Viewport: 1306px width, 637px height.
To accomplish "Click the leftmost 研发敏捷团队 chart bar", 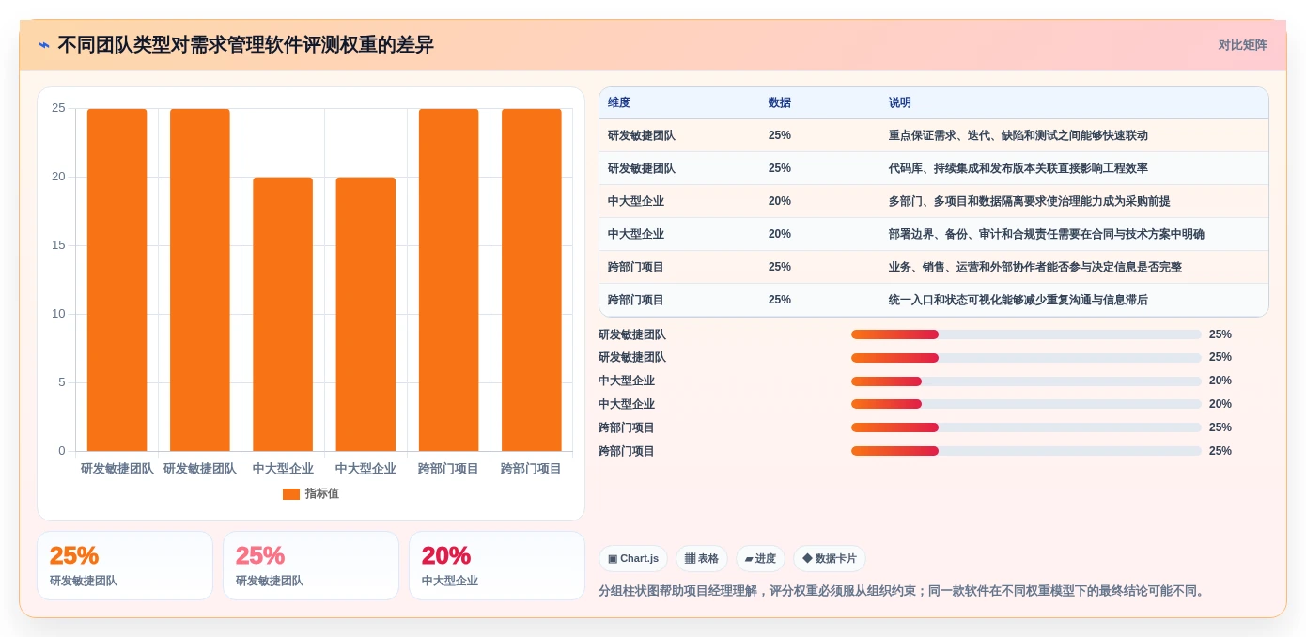I will 117,280.
